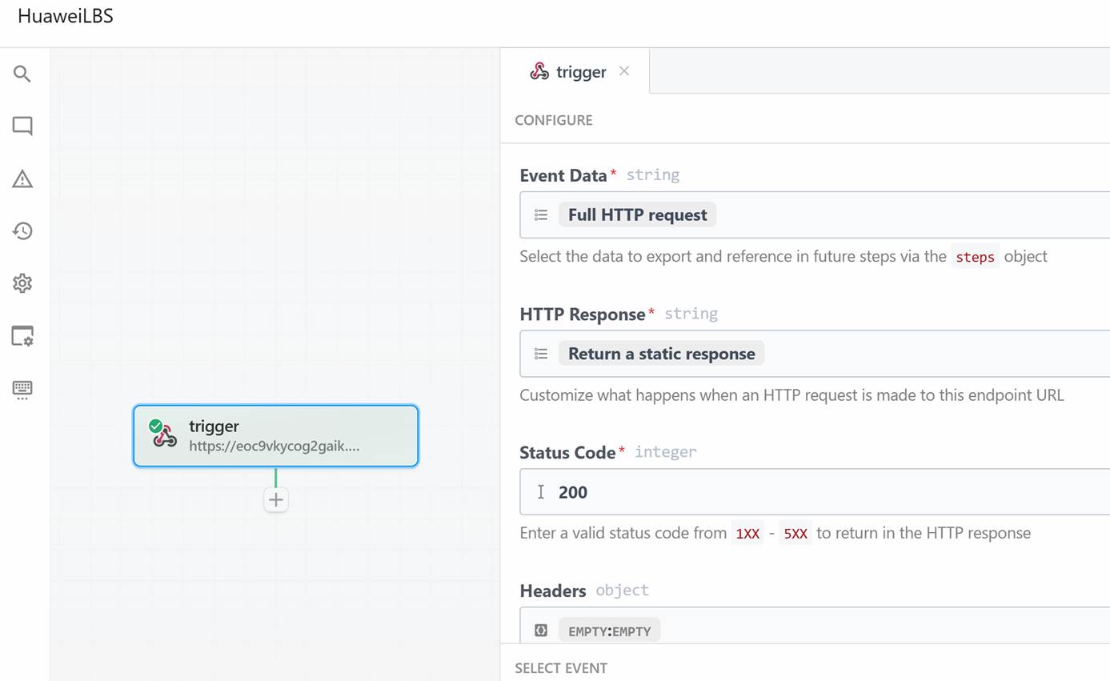Open the comments icon in the sidebar
The image size is (1110, 681).
22,126
